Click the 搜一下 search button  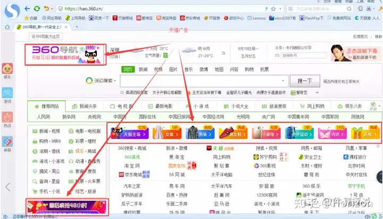(305, 81)
